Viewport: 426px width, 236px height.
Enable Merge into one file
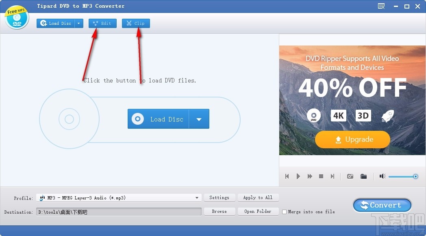coord(285,212)
